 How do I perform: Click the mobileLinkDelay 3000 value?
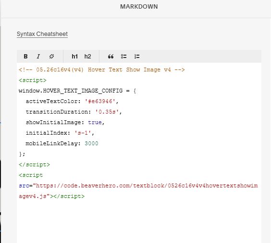pos(91,143)
